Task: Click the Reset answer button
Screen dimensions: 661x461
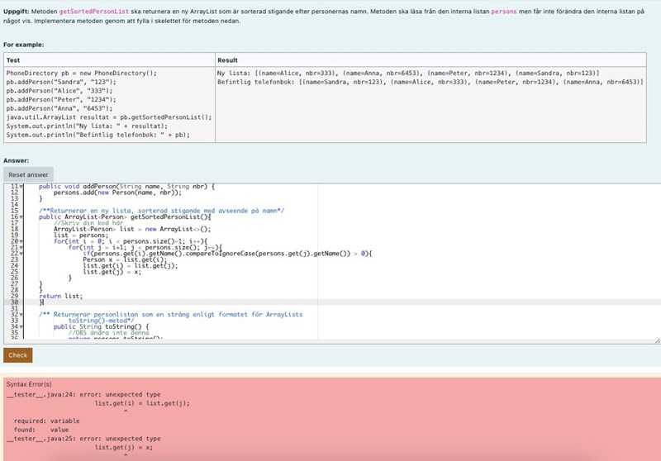Action: click(x=28, y=175)
